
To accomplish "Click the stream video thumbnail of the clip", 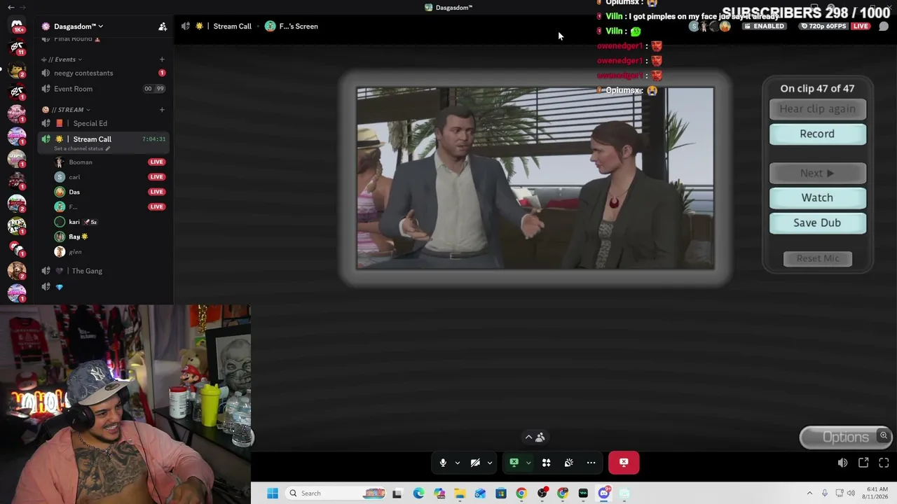I will [535, 178].
